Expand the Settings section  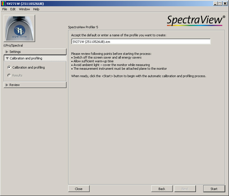click(35, 52)
